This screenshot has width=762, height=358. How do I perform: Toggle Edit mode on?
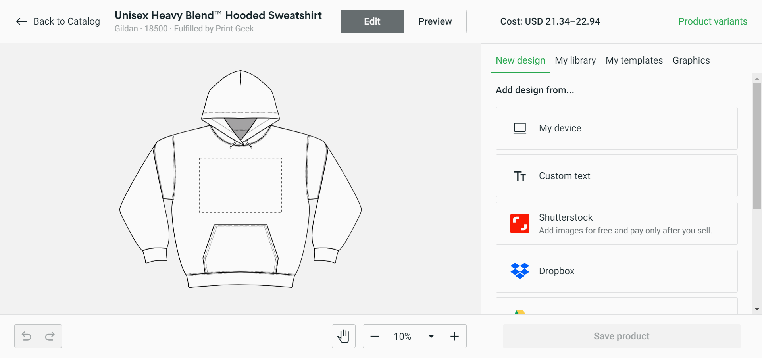click(x=371, y=21)
